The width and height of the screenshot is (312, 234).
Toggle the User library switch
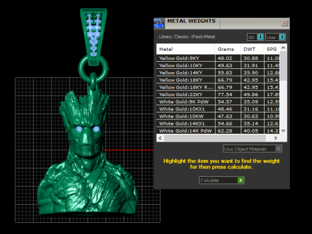click(276, 37)
